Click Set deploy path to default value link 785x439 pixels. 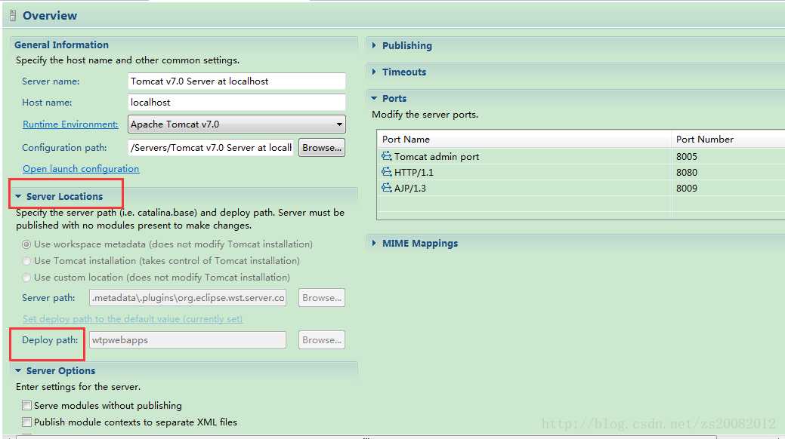[132, 319]
